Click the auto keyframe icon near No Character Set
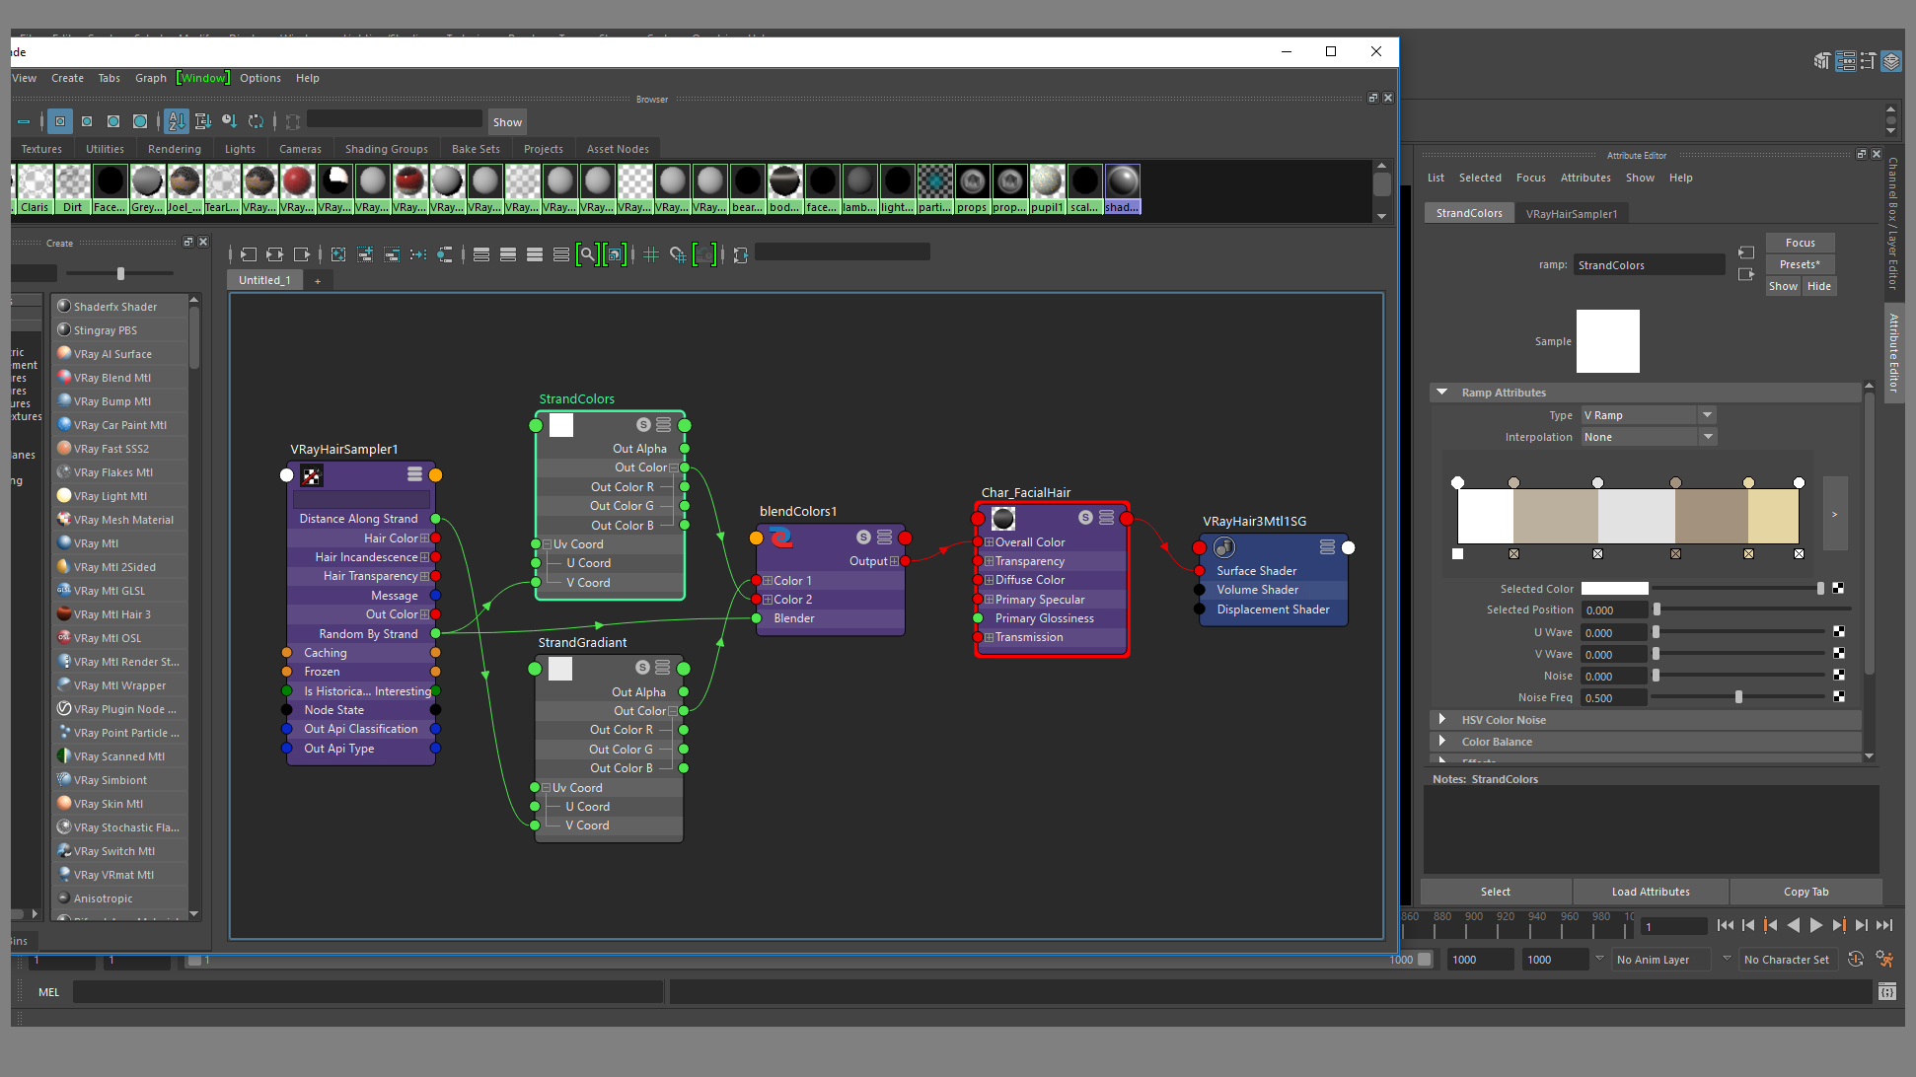Screen dimensions: 1916x1077 1855,959
